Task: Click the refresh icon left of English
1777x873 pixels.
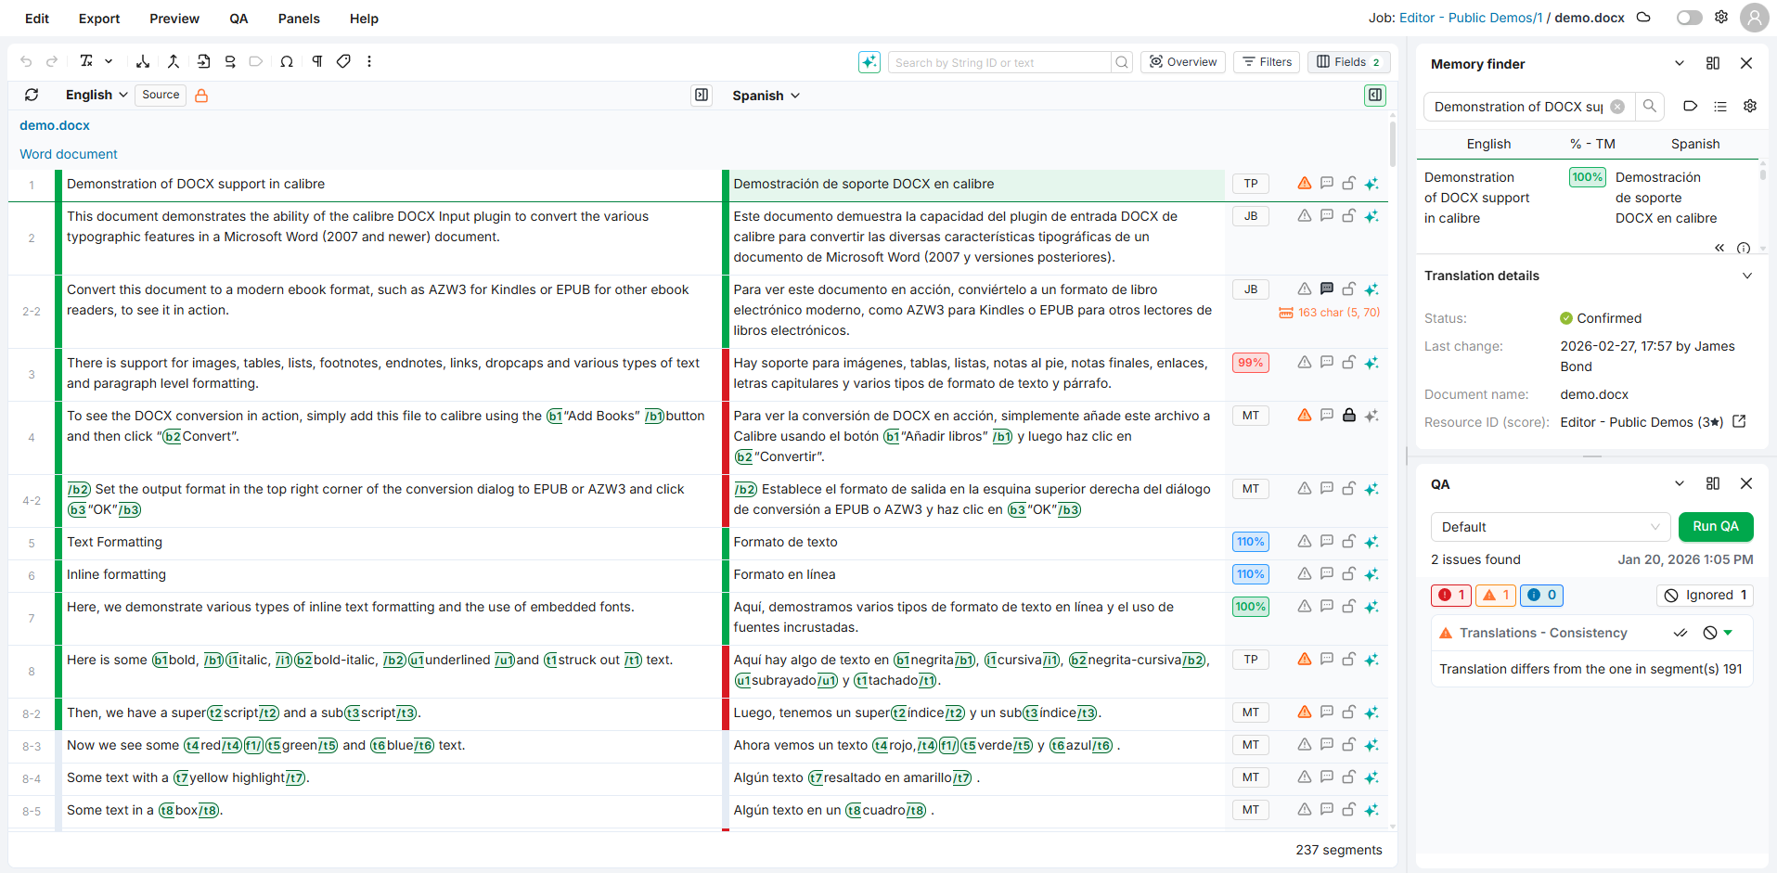Action: (x=32, y=95)
